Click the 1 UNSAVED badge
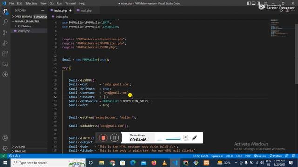The width and height of the screenshot is (298, 167). tap(40, 17)
